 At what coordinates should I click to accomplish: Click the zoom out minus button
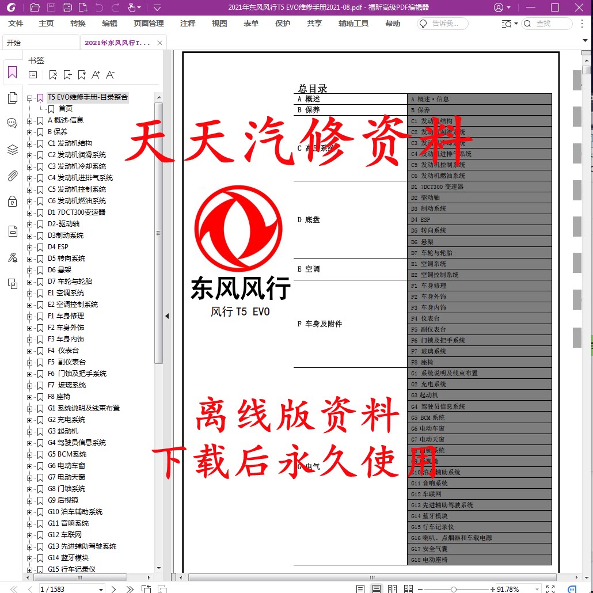click(420, 589)
